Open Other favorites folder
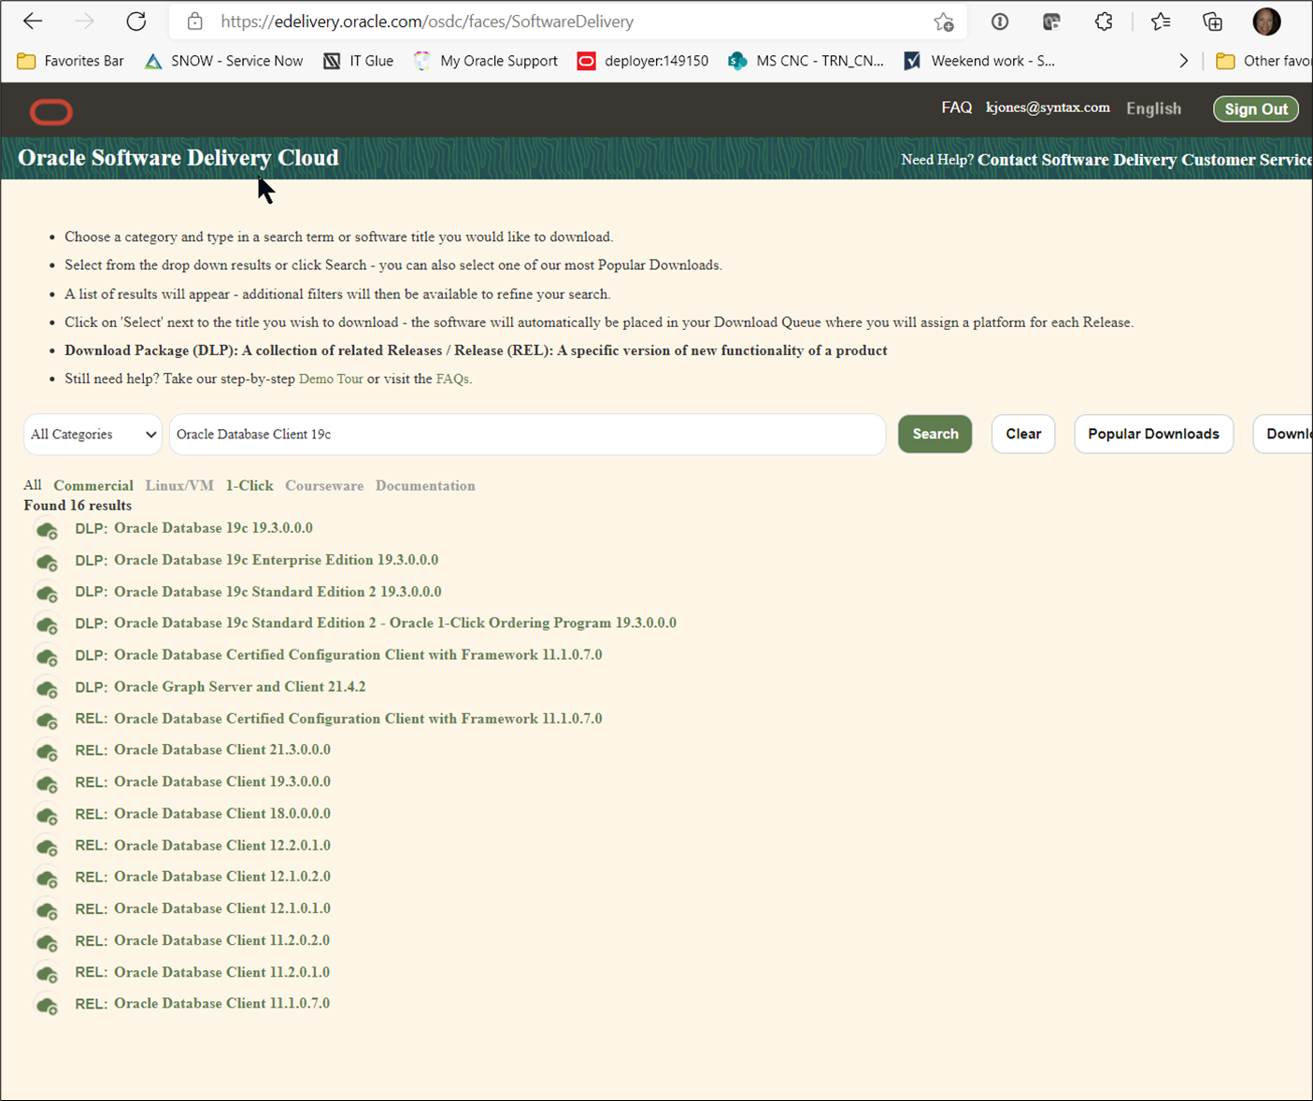1313x1101 pixels. [1263, 61]
